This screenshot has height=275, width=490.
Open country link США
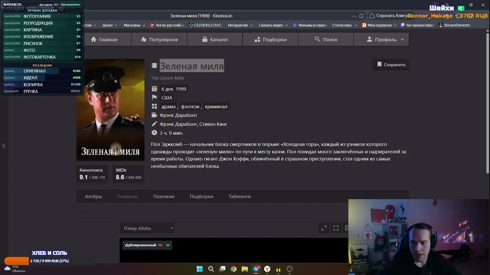point(167,98)
